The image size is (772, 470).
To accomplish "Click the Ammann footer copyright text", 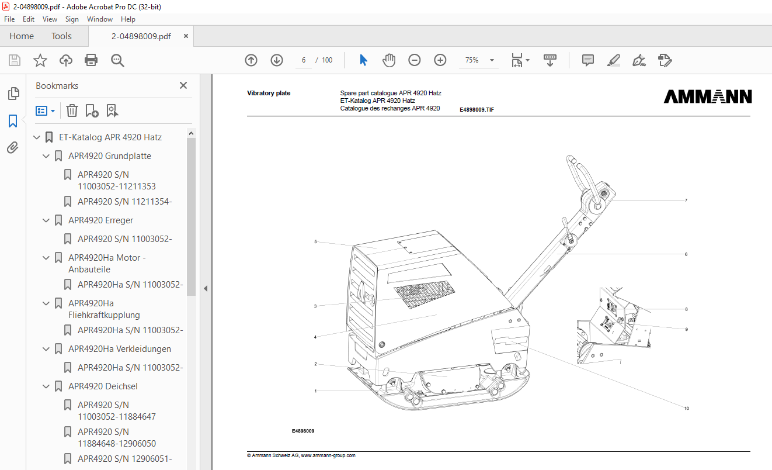I will [301, 455].
